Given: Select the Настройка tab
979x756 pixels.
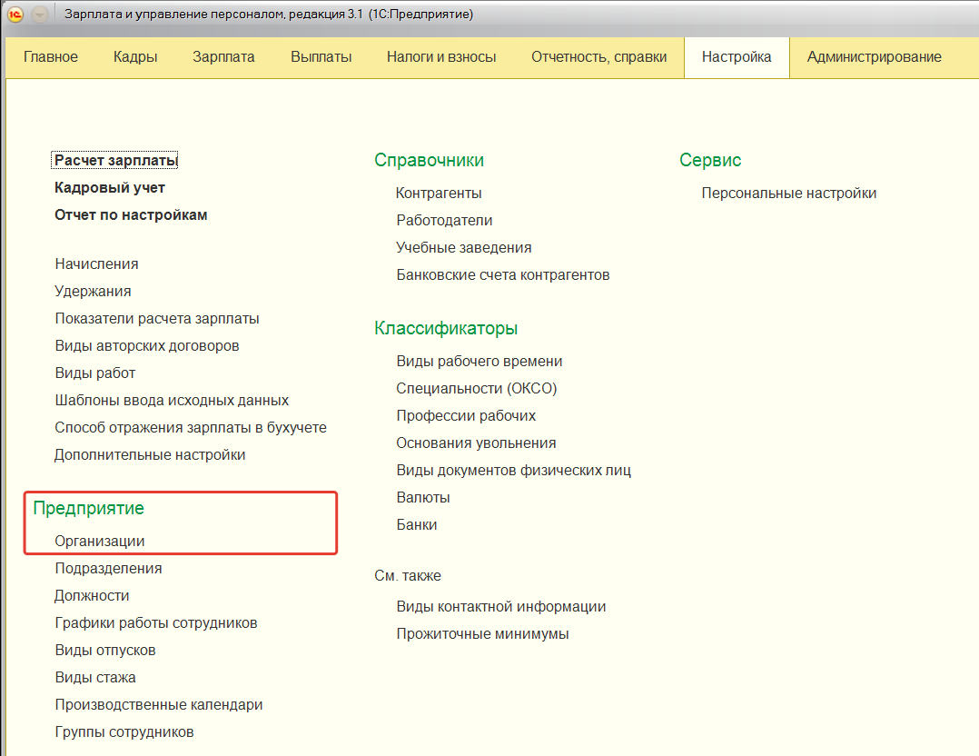Looking at the screenshot, I should [737, 57].
